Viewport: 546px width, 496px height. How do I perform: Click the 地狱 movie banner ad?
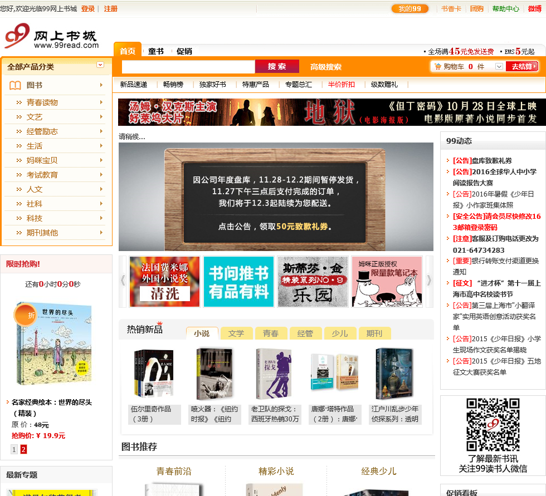click(332, 112)
